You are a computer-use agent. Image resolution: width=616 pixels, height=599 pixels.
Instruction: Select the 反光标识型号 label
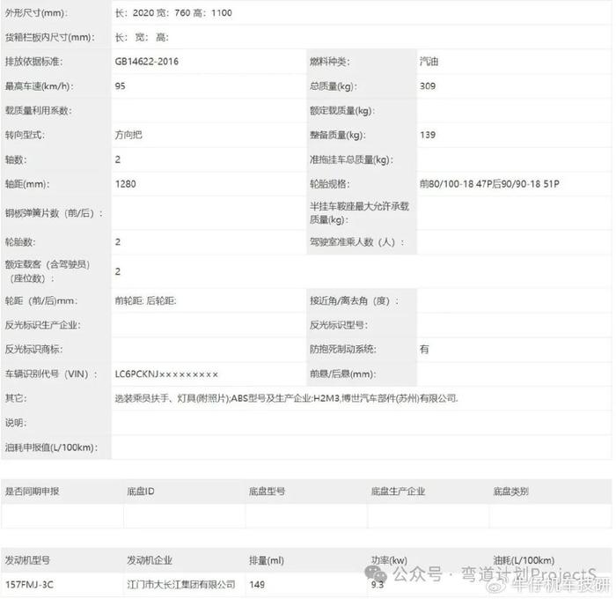339,325
